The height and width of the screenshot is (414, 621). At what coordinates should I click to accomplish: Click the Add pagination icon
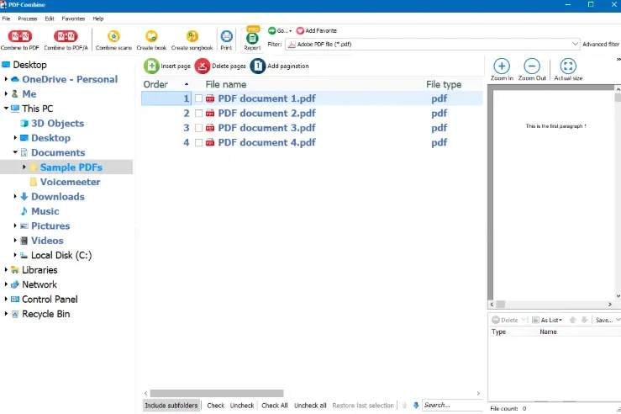pyautogui.click(x=257, y=66)
